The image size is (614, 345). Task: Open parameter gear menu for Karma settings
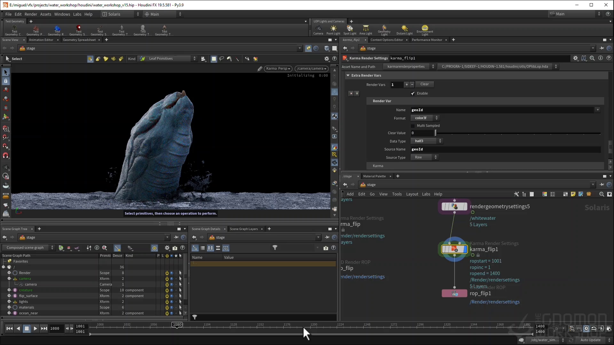pyautogui.click(x=575, y=58)
